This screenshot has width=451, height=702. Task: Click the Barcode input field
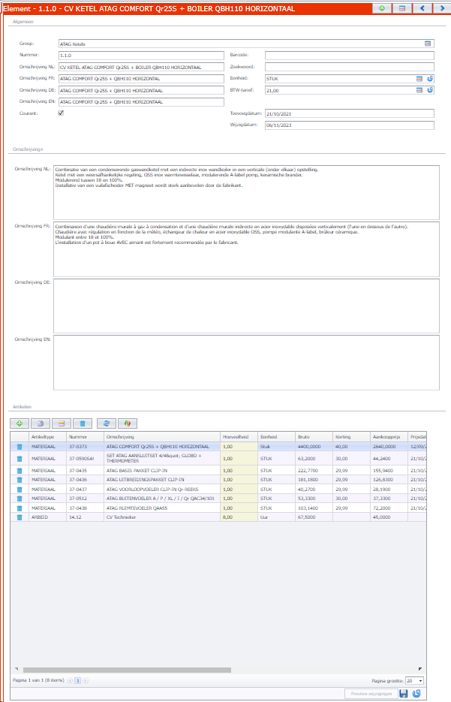point(350,55)
